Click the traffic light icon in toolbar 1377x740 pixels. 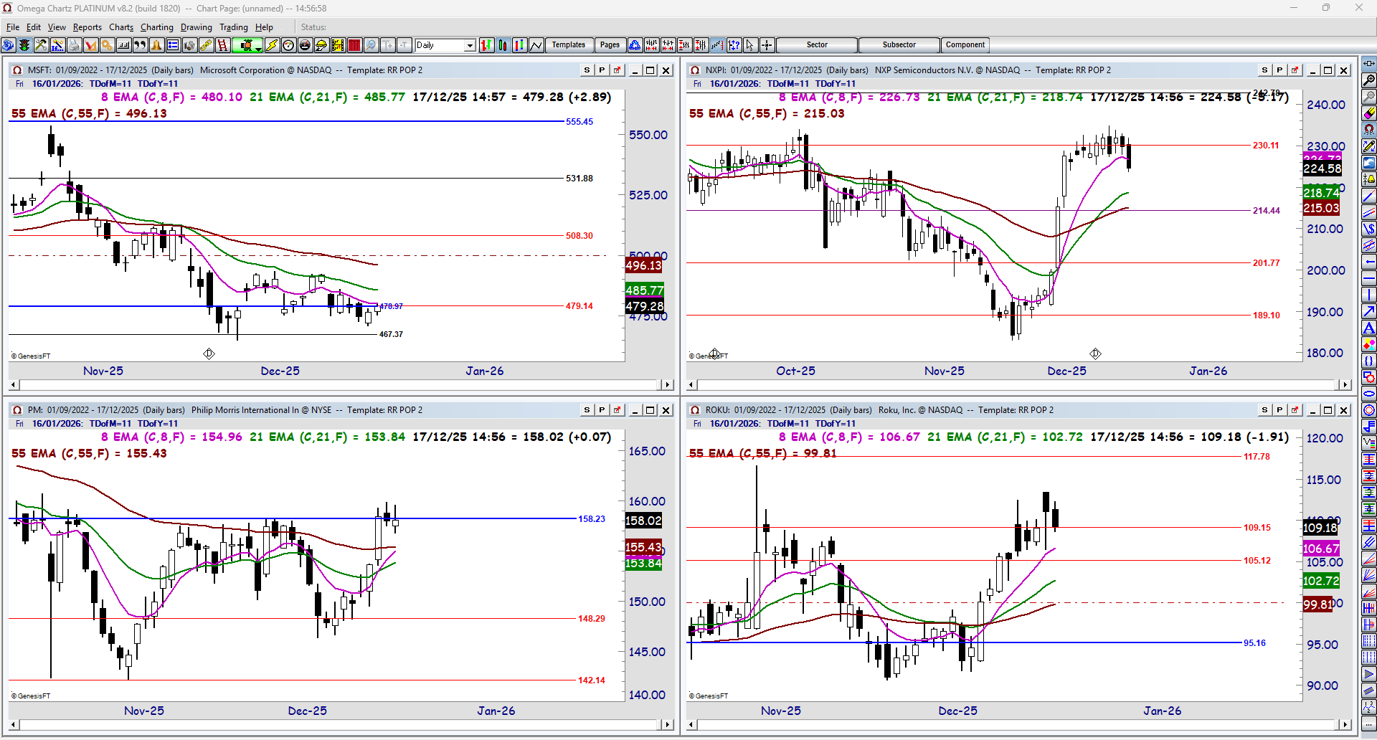pos(24,45)
